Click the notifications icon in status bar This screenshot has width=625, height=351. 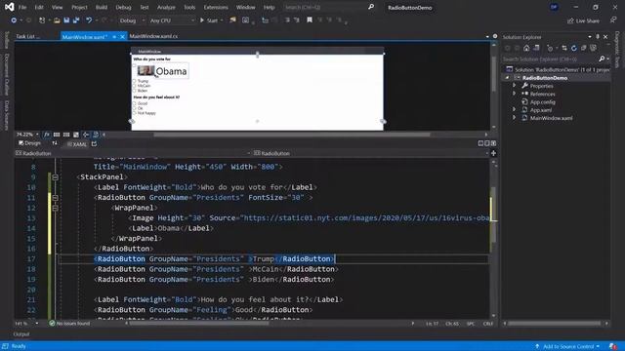click(x=613, y=346)
